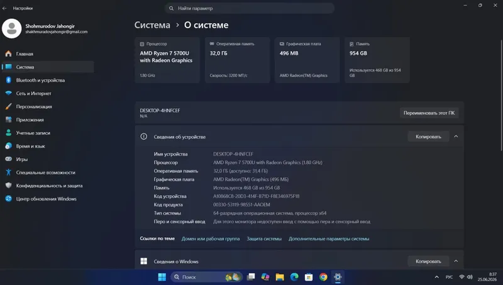Click the taskbar Поиск search field
The image size is (503, 285).
(x=207, y=277)
